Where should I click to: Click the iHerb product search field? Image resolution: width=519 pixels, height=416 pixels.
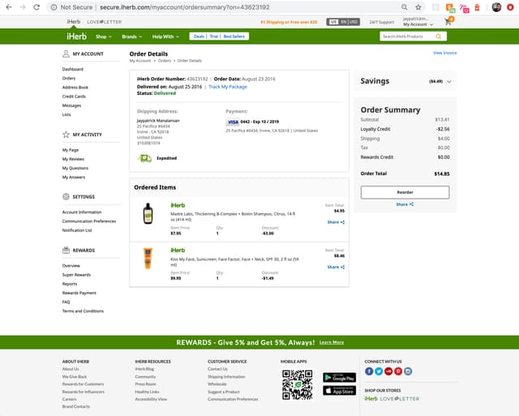407,36
